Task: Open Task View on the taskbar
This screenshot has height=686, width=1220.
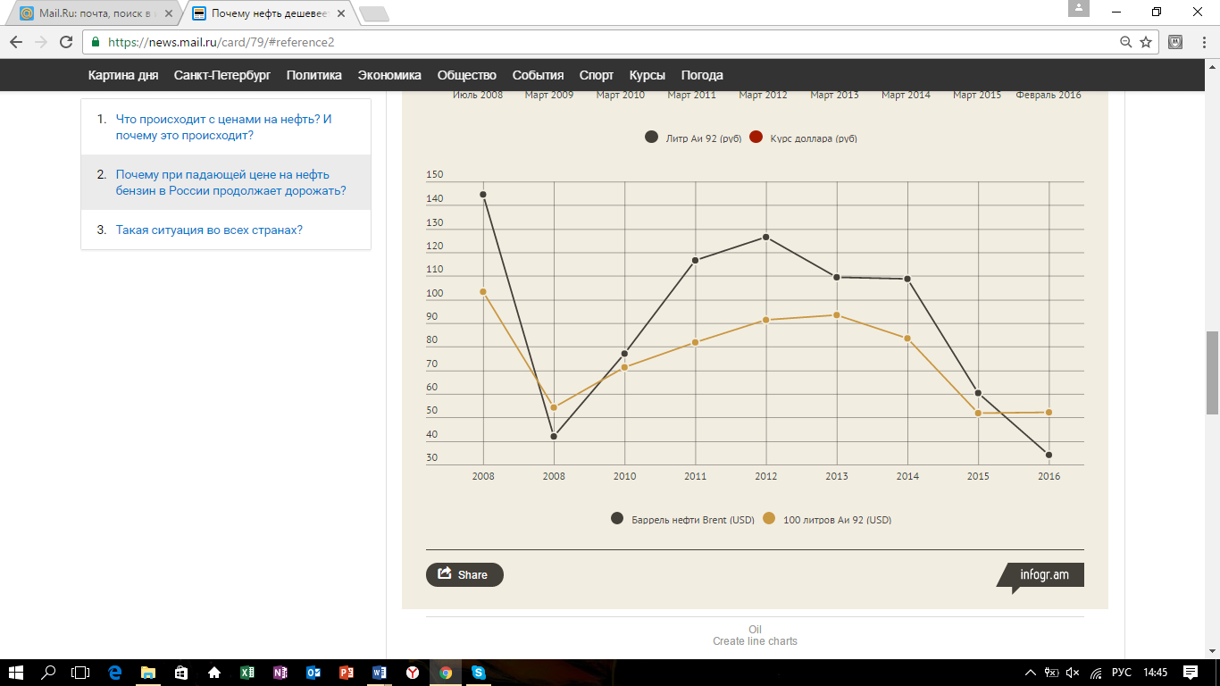Action: 81,673
